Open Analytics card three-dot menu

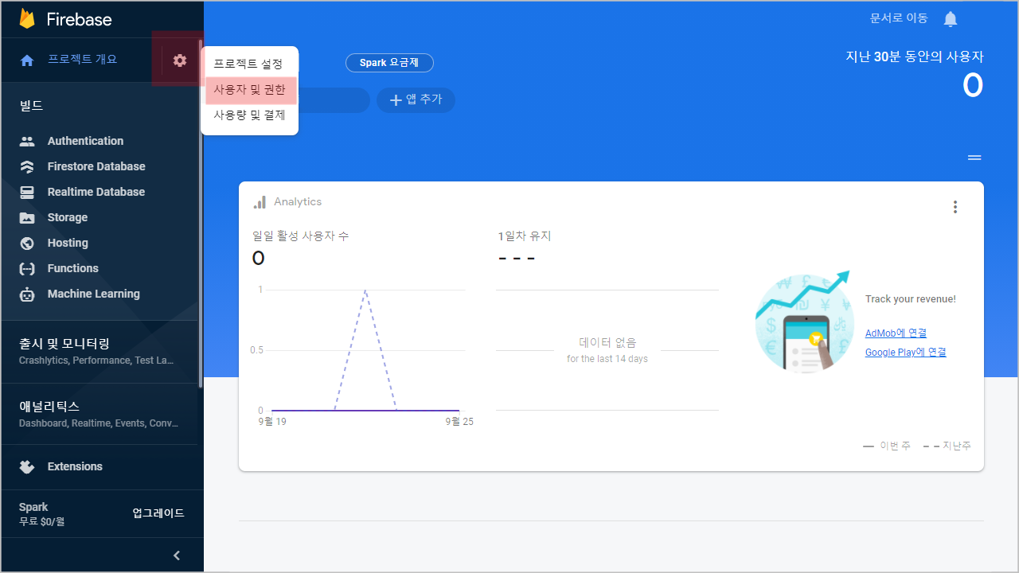point(955,207)
